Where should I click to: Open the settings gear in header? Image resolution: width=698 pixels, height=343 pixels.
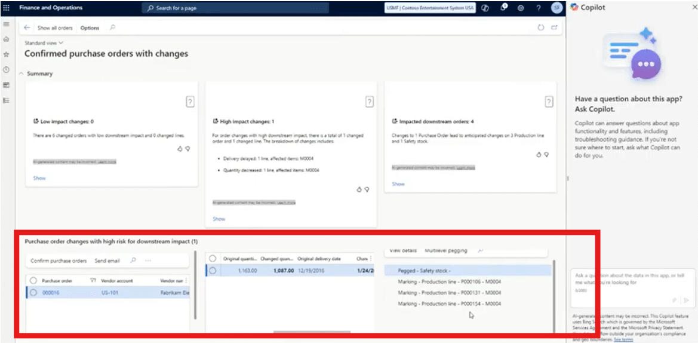tap(521, 8)
